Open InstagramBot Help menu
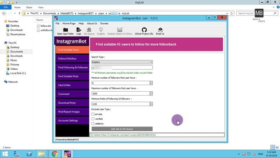 coord(81,23)
